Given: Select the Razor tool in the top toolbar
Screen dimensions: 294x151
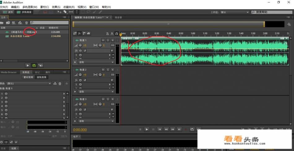Looking at the screenshot, I should pyautogui.click(x=65, y=12).
